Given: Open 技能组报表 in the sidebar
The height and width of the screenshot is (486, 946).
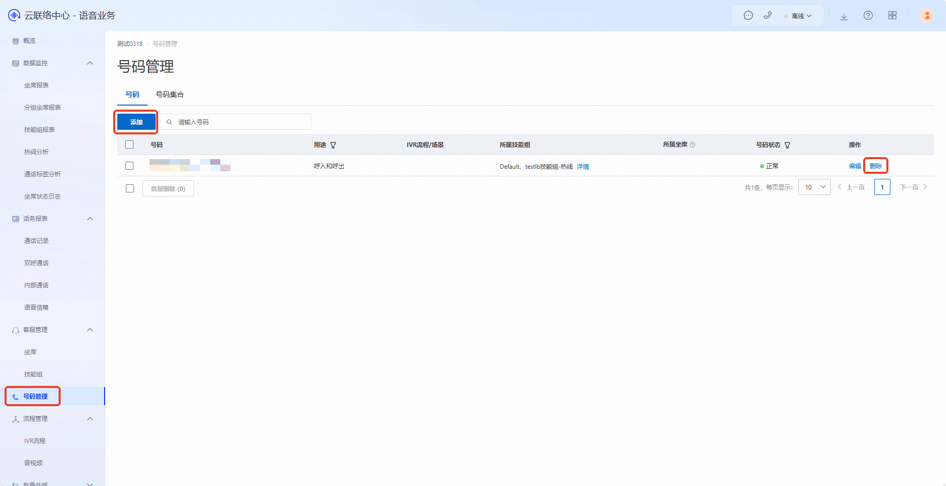Looking at the screenshot, I should tap(39, 130).
